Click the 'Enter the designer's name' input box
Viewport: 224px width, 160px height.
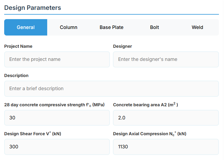click(x=166, y=59)
